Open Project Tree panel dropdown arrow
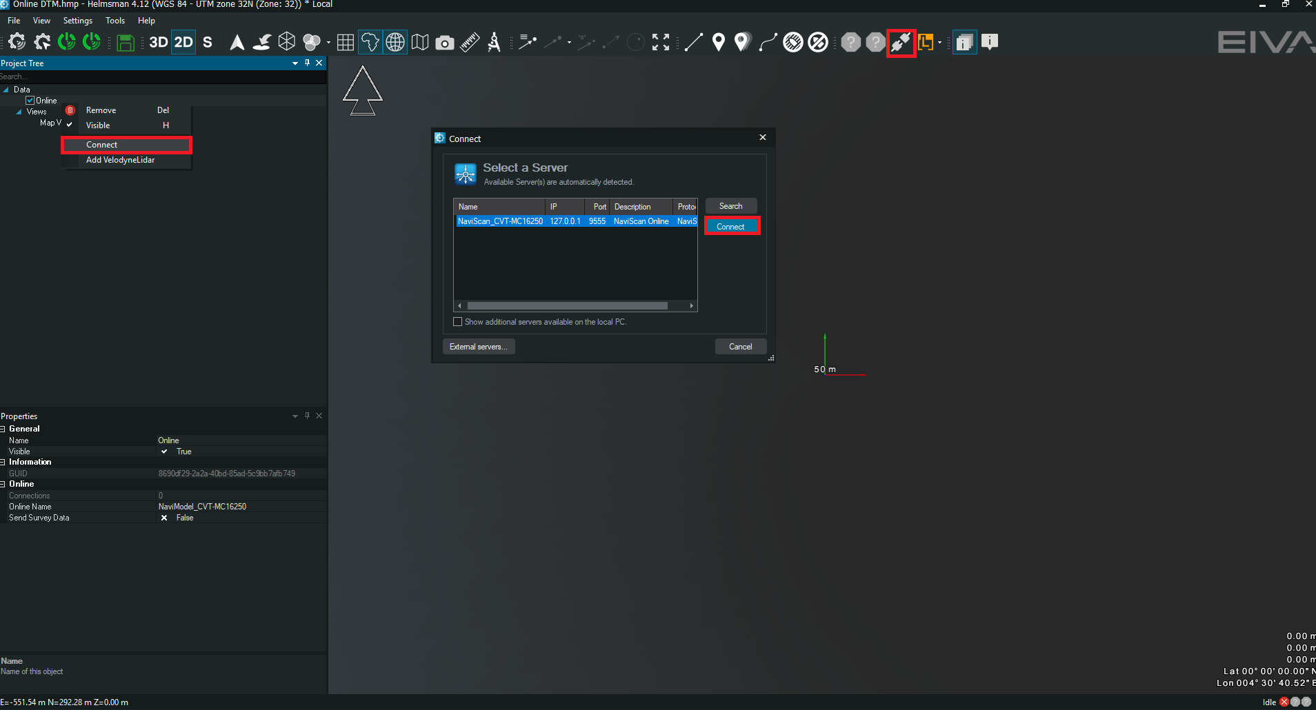 pyautogui.click(x=295, y=63)
